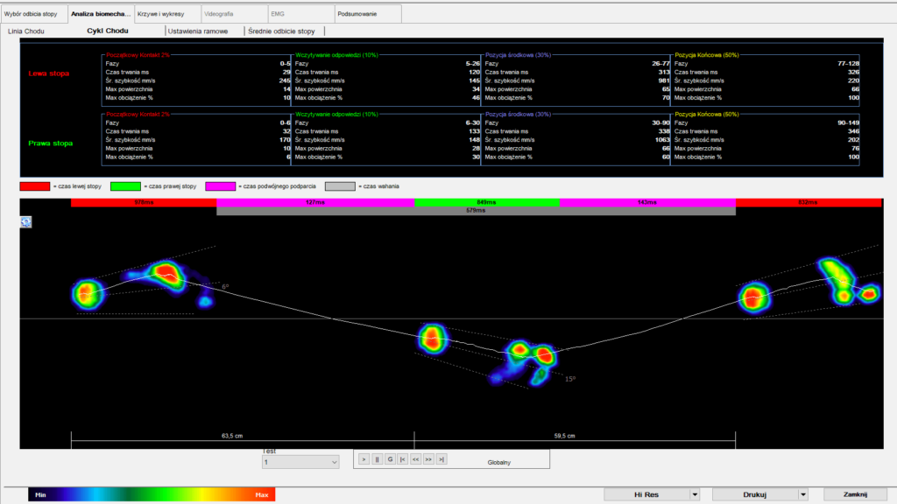This screenshot has height=504, width=897.
Task: Select the green 849ms timeline segment
Action: pyautogui.click(x=487, y=202)
